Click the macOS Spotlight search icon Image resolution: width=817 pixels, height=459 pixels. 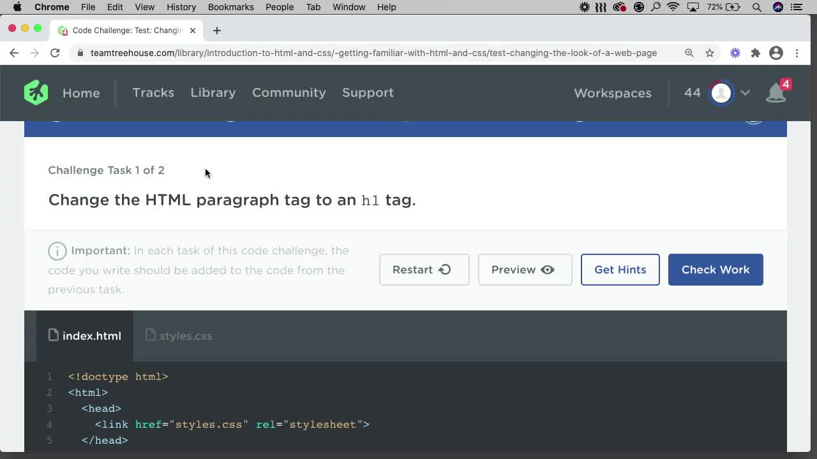(x=757, y=7)
